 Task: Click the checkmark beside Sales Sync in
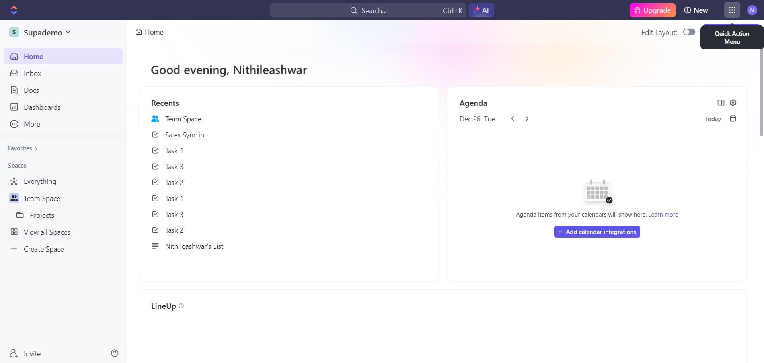click(x=155, y=135)
